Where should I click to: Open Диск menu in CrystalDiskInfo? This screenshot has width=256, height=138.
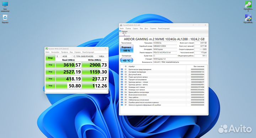[146, 29]
